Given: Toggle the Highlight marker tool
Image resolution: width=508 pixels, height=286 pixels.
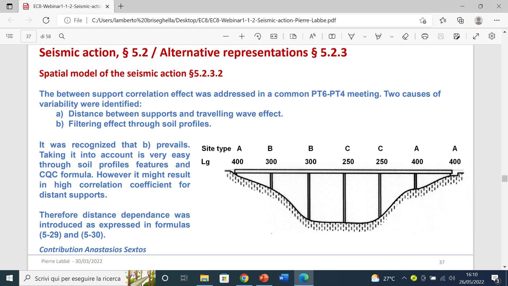Looking at the screenshot, I should click(x=378, y=36).
